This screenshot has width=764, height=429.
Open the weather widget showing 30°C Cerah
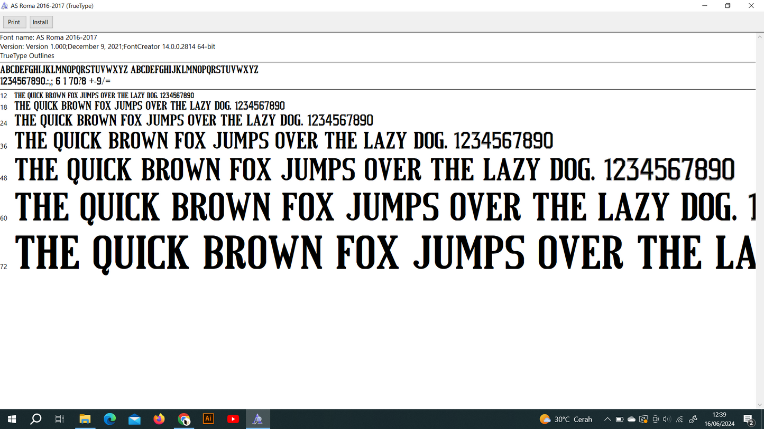(566, 420)
